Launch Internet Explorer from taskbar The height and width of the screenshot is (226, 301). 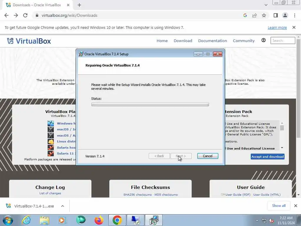point(26,220)
